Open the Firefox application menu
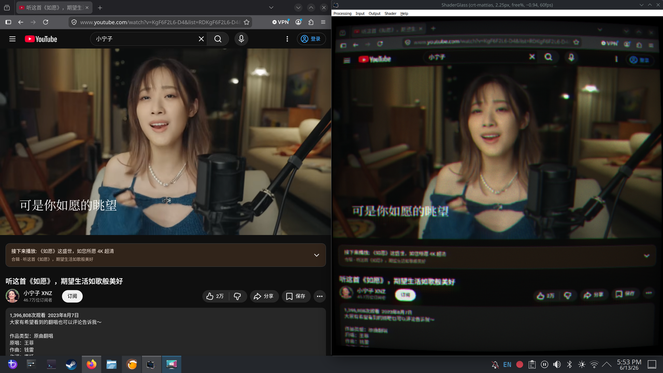663x373 pixels. [x=323, y=22]
